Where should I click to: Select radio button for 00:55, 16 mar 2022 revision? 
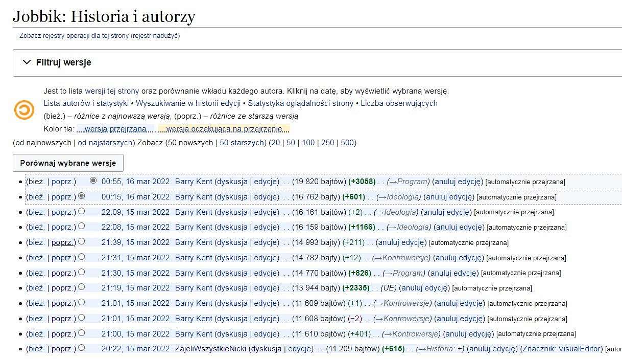(x=93, y=181)
